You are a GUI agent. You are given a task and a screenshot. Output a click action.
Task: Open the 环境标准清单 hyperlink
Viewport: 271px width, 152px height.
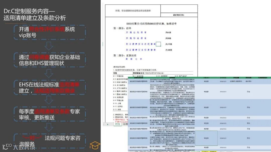pos(136,38)
